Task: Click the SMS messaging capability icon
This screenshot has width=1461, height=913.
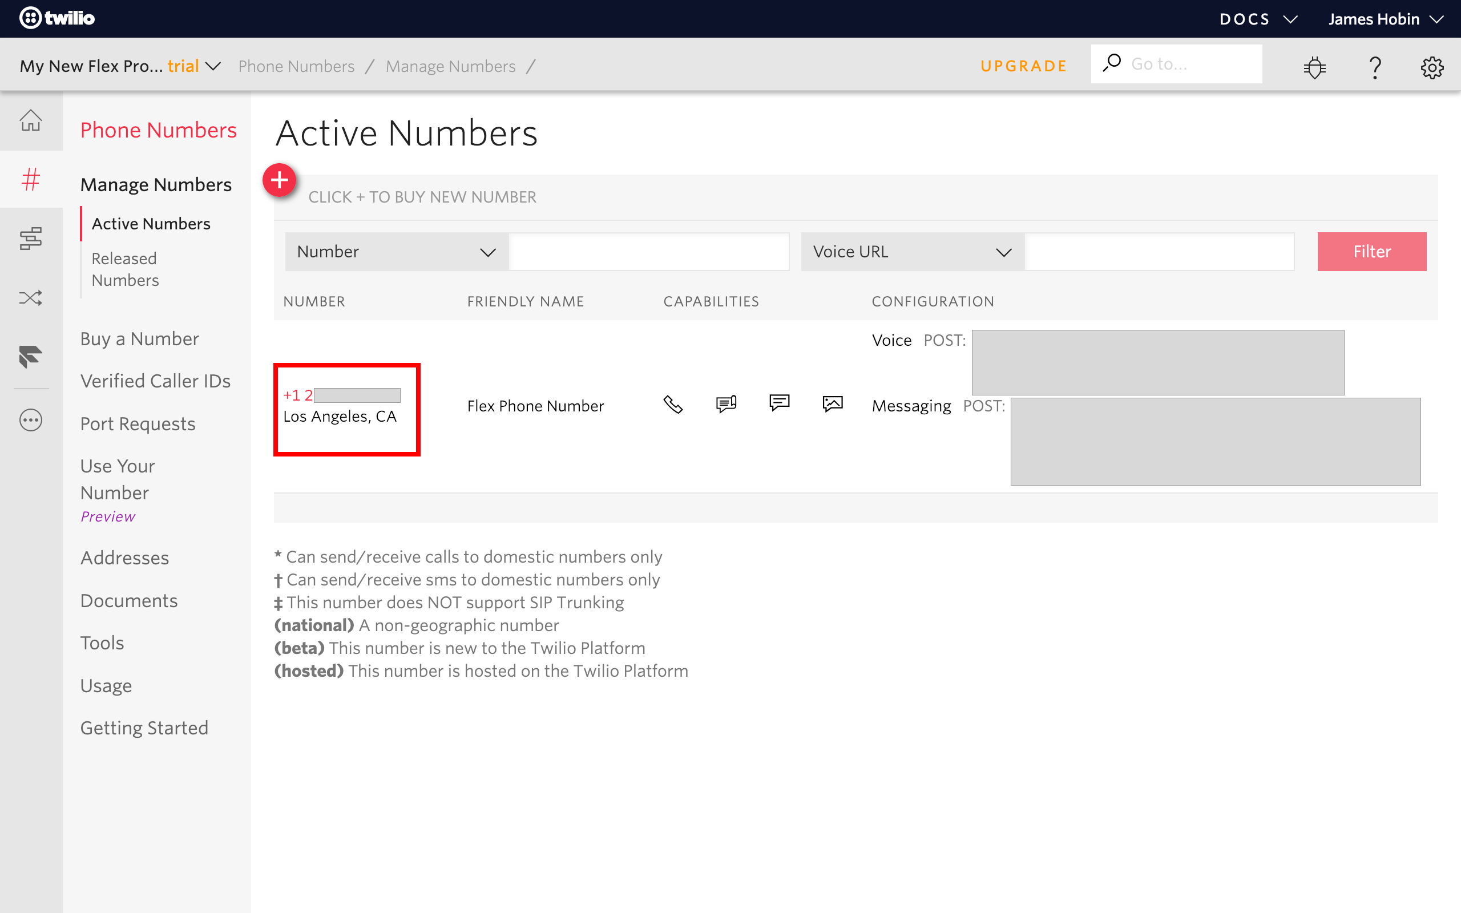Action: pyautogui.click(x=780, y=404)
